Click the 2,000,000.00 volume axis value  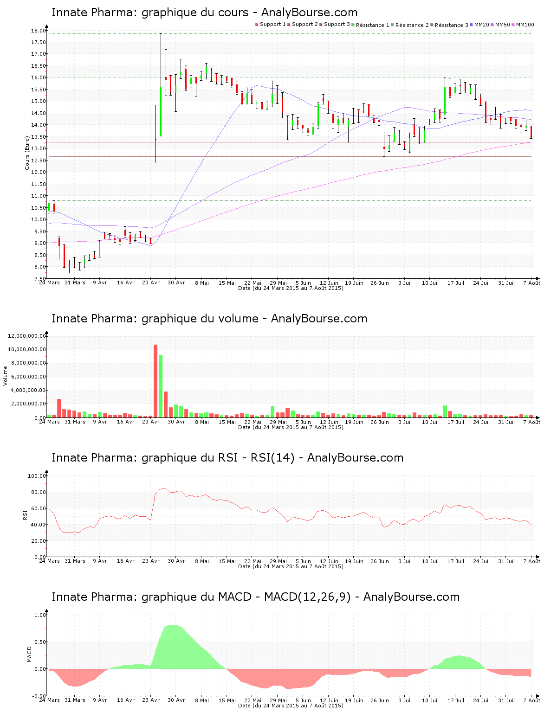click(x=28, y=404)
